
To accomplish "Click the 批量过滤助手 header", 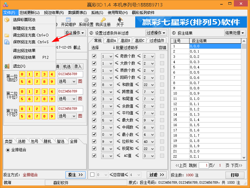I will (x=125, y=48).
